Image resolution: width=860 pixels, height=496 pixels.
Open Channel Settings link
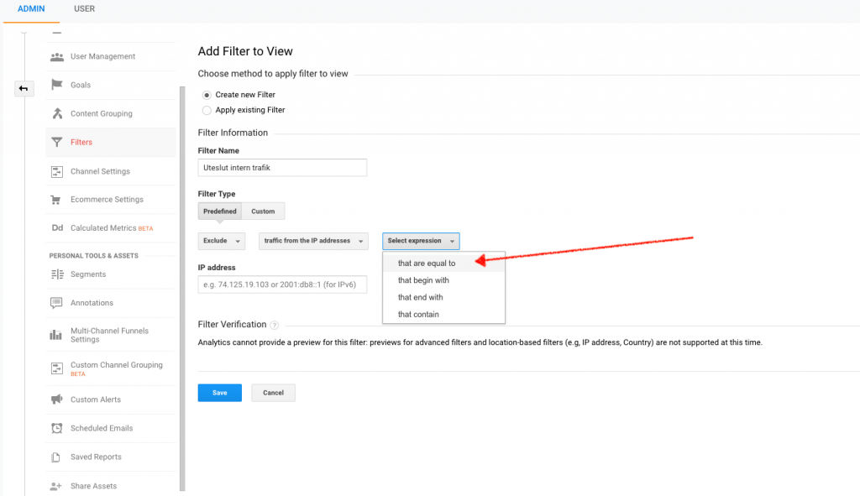pos(101,171)
